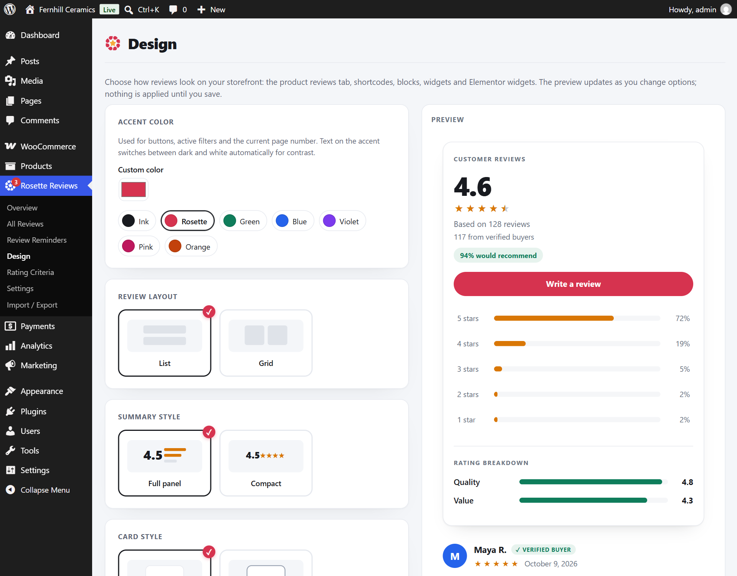Viewport: 737px width, 576px height.
Task: Open the comments bubble in the admin bar
Action: tap(173, 10)
